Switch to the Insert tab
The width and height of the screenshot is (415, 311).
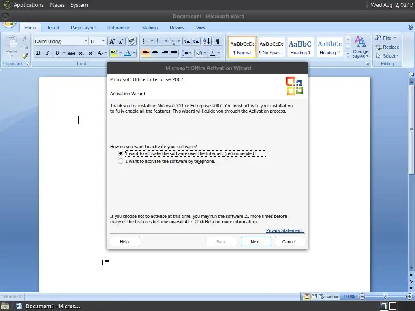pos(53,28)
